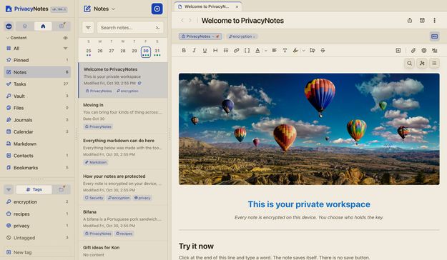The width and height of the screenshot is (447, 260).
Task: Open the Bookmarks section
Action: coord(37,168)
